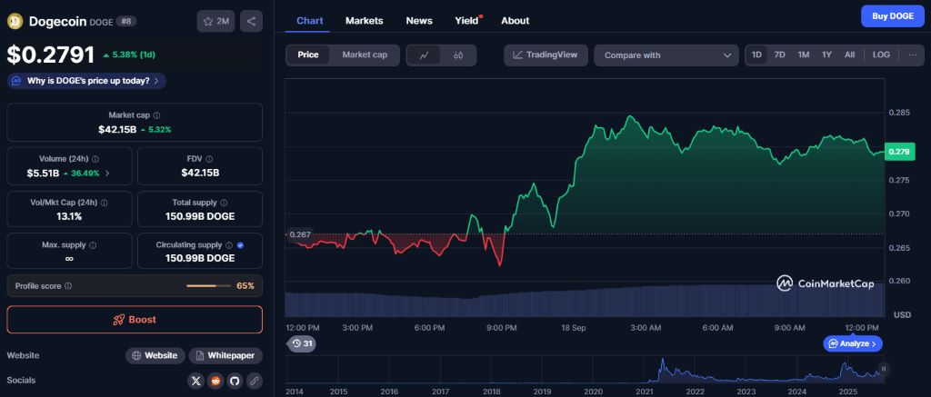
Task: Click the Buy DOGE button
Action: 891,15
